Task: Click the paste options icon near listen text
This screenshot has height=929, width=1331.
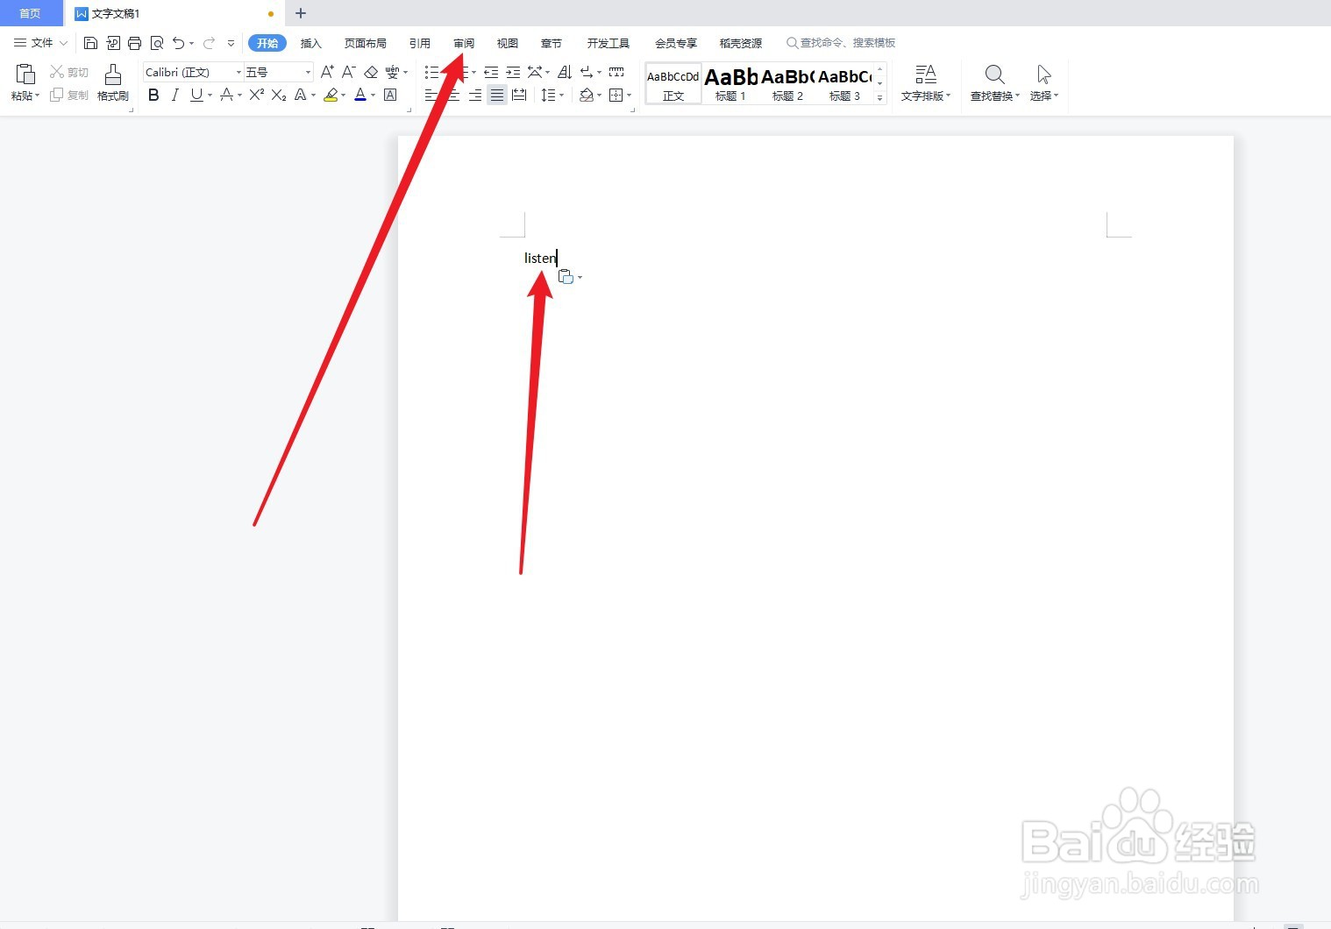Action: 566,277
